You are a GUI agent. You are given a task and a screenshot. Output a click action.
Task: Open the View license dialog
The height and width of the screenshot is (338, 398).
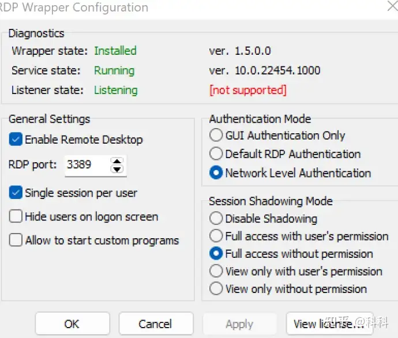[x=329, y=324]
